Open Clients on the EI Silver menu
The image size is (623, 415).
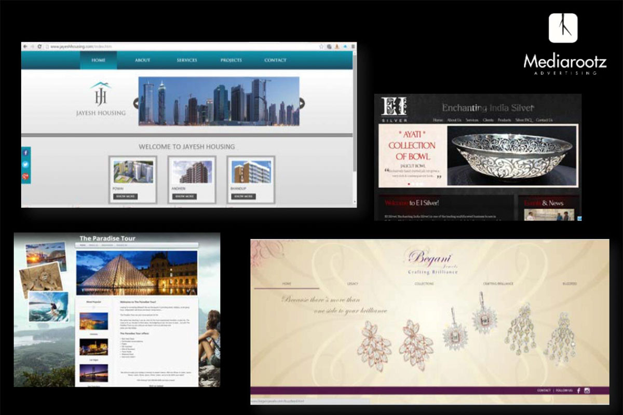click(x=488, y=120)
